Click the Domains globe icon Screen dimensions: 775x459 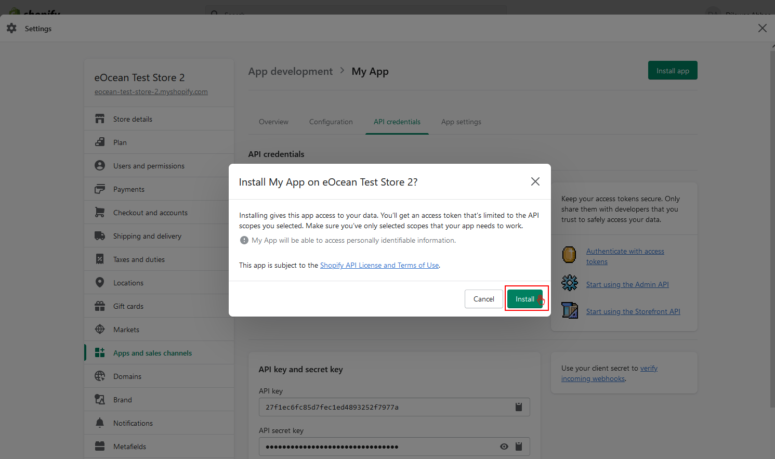(100, 376)
